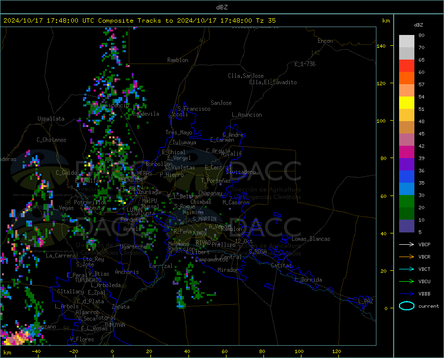Click the Anchoris label

pyautogui.click(x=127, y=272)
